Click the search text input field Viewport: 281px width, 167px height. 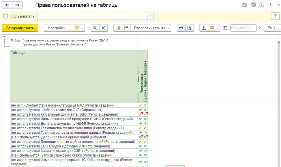(x=243, y=28)
